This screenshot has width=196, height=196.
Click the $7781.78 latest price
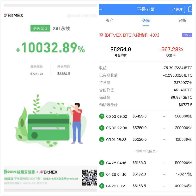37,74
